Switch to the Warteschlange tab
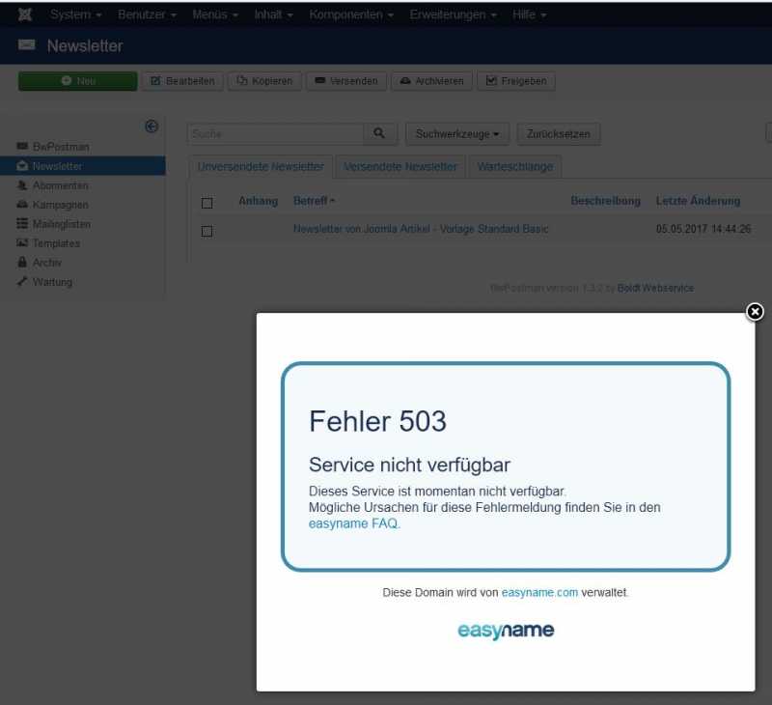The width and height of the screenshot is (772, 705). (515, 167)
